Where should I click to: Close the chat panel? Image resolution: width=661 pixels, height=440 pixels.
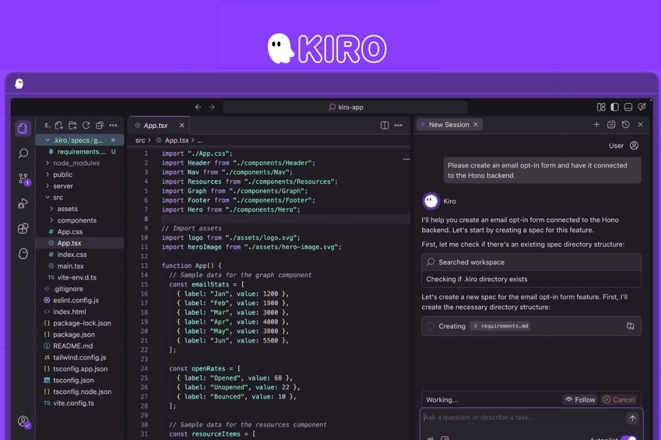(640, 125)
